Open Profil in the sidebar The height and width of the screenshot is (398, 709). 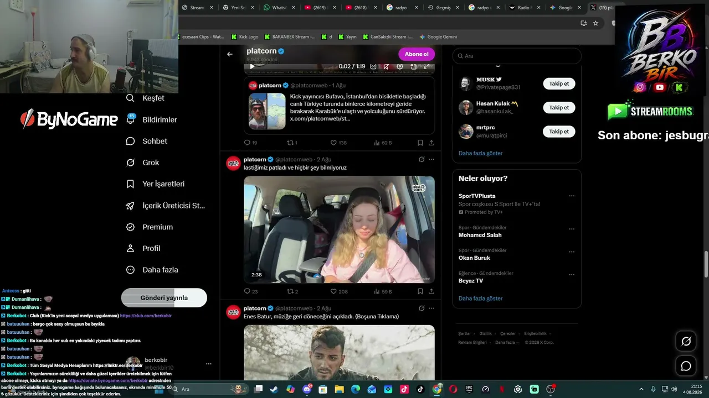point(143,248)
